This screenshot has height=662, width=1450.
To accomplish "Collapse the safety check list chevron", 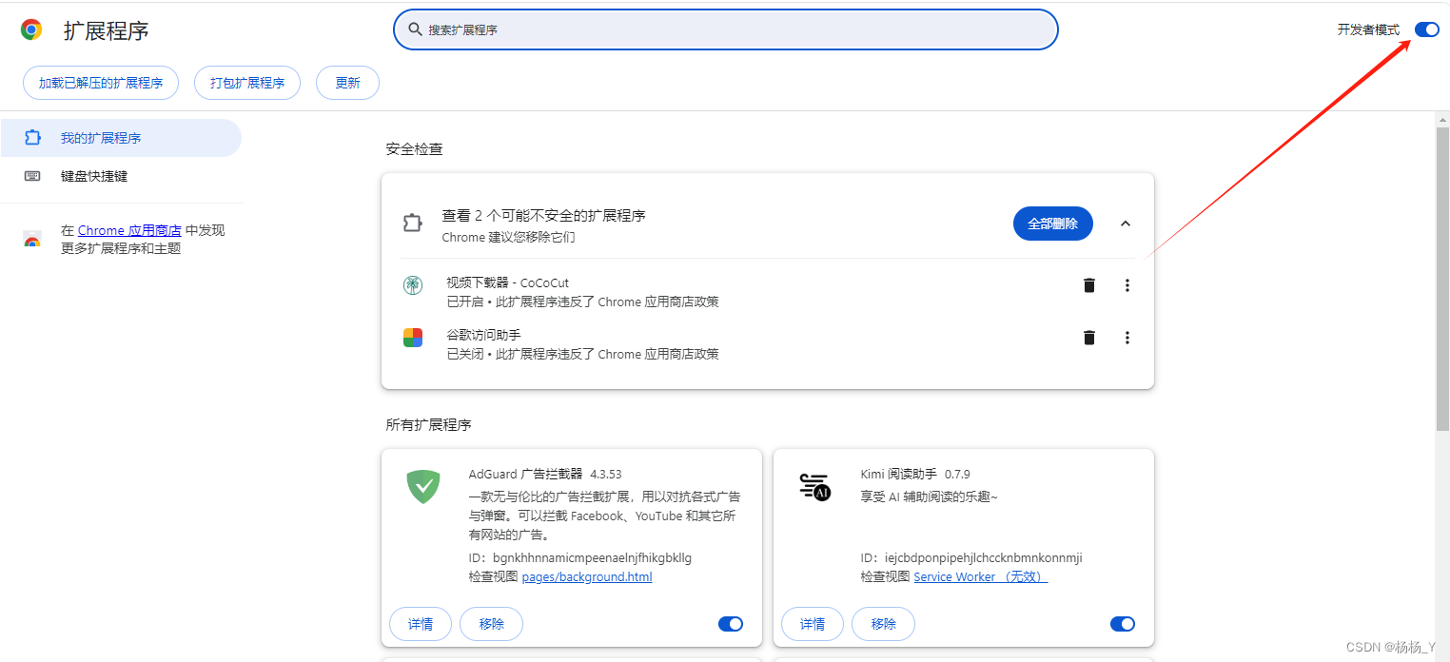I will click(x=1126, y=224).
